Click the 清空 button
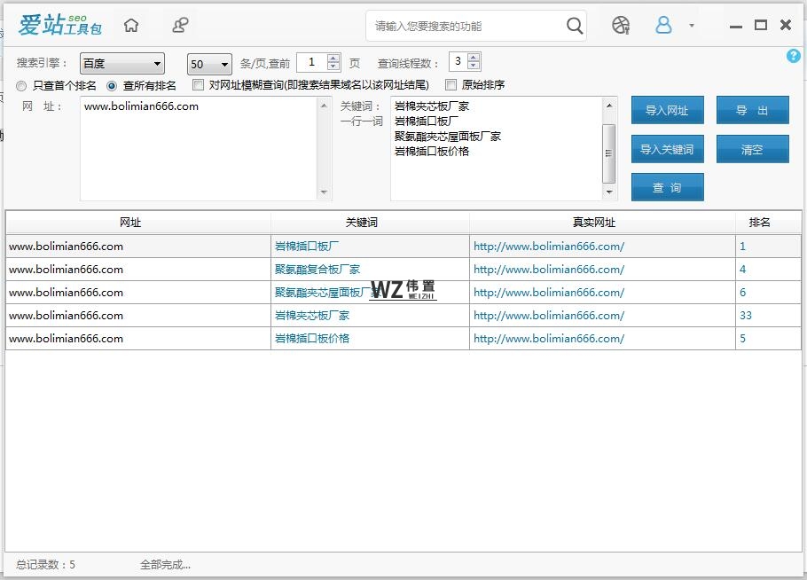Image resolution: width=807 pixels, height=580 pixels. (753, 149)
